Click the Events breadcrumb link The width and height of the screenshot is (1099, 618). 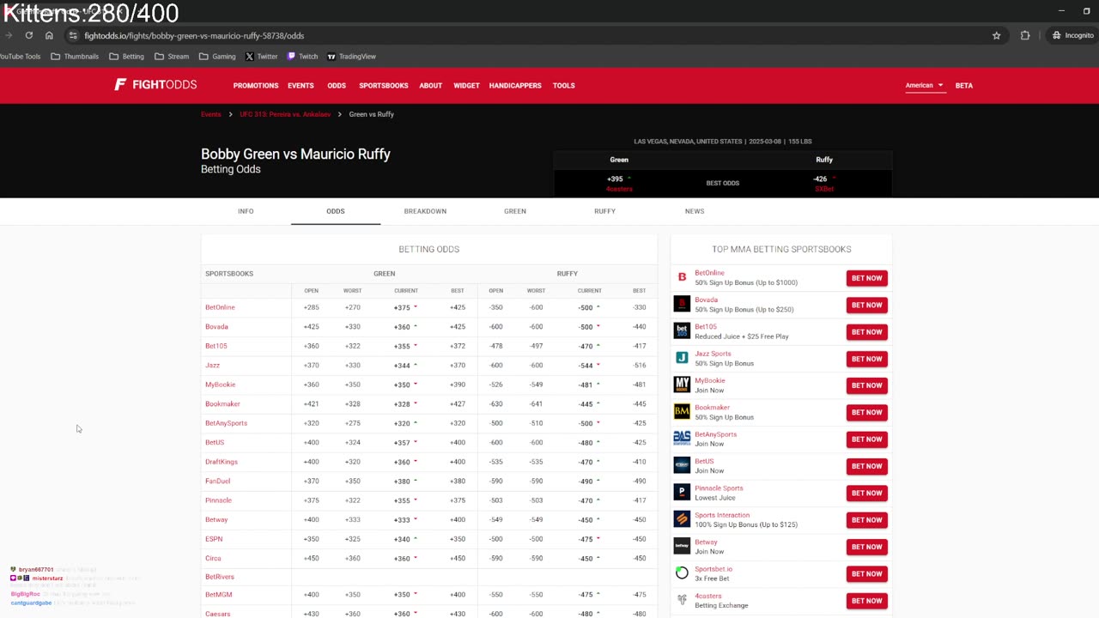coord(211,114)
